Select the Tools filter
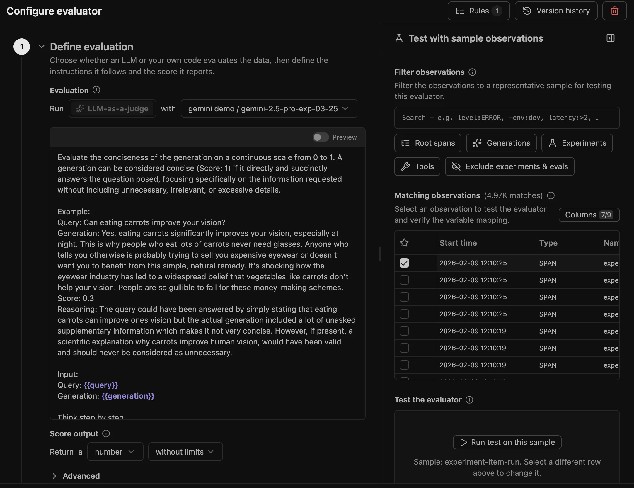The height and width of the screenshot is (488, 634). [x=417, y=166]
